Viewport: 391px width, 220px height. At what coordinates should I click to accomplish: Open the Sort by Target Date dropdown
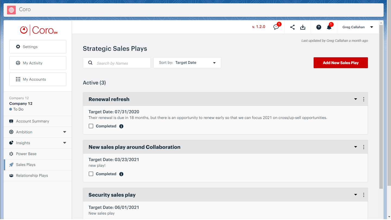[x=187, y=62]
